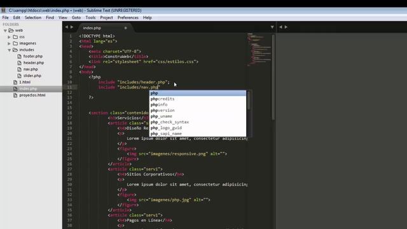Choose php from autocomplete list
This screenshot has height=229, width=407.
pos(198,93)
